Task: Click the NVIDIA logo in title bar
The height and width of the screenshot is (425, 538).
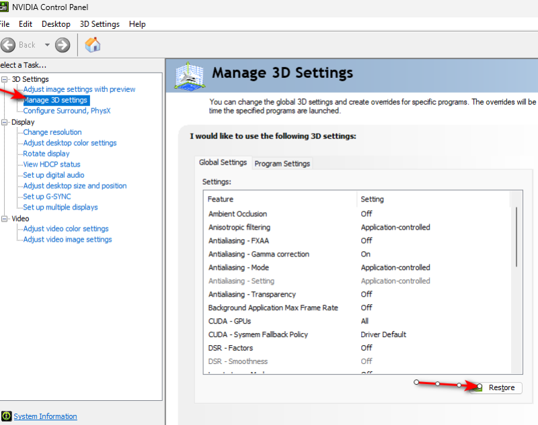Action: coord(3,7)
